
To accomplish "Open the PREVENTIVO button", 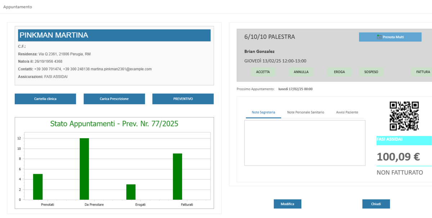I will (x=183, y=99).
